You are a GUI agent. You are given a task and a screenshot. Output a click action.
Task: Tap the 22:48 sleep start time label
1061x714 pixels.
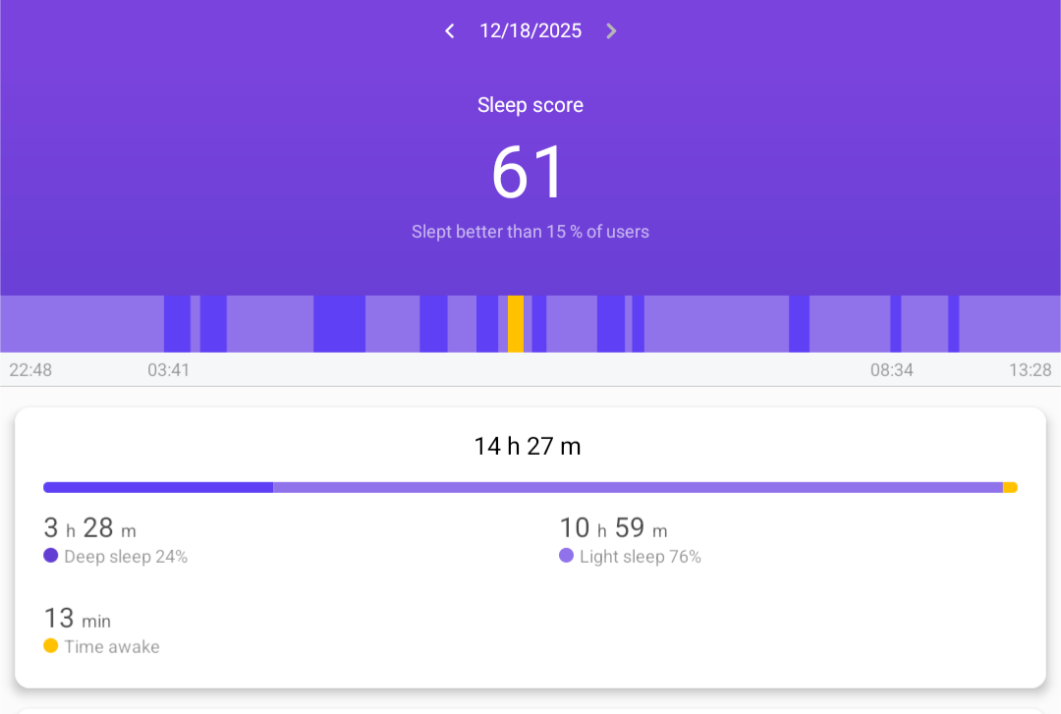coord(30,370)
